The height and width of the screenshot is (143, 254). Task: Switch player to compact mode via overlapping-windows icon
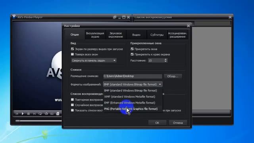(115, 17)
